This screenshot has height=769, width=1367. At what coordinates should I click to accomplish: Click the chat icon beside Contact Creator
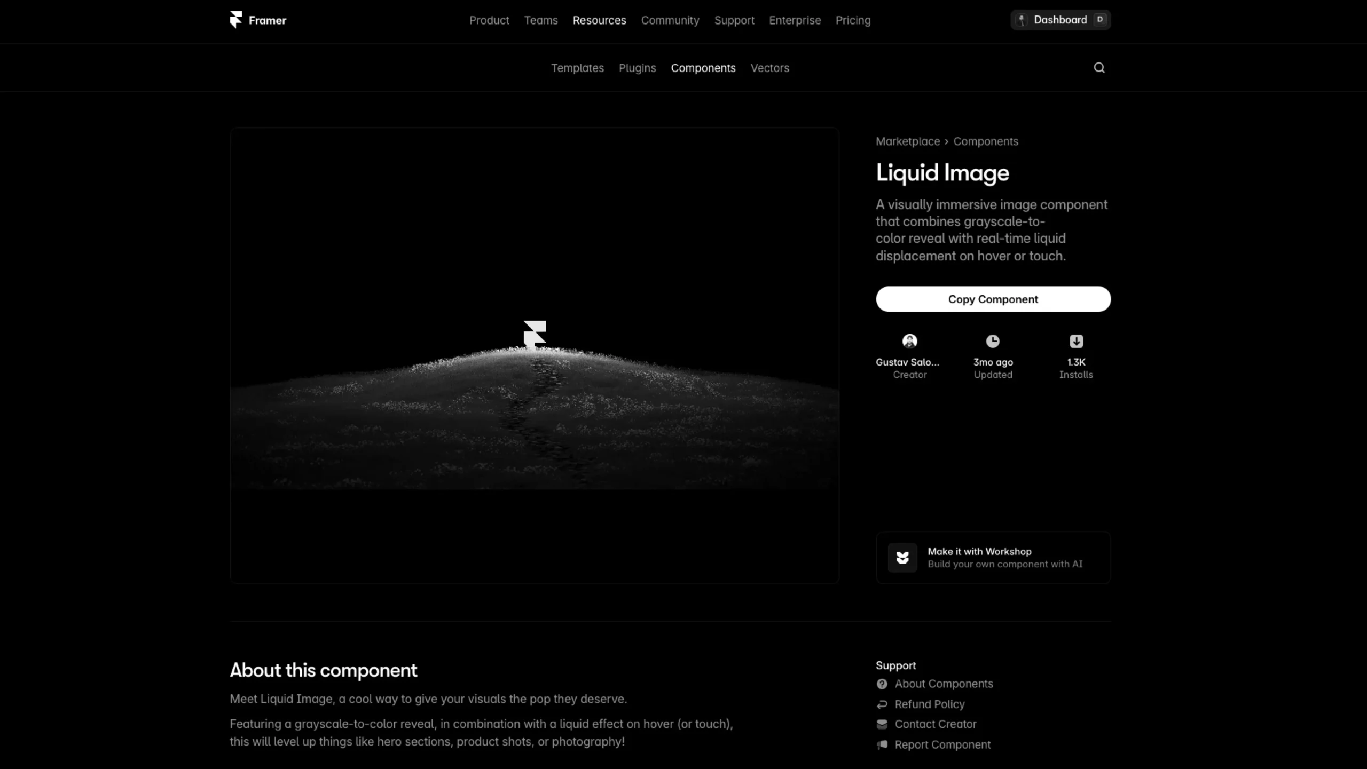tap(882, 724)
